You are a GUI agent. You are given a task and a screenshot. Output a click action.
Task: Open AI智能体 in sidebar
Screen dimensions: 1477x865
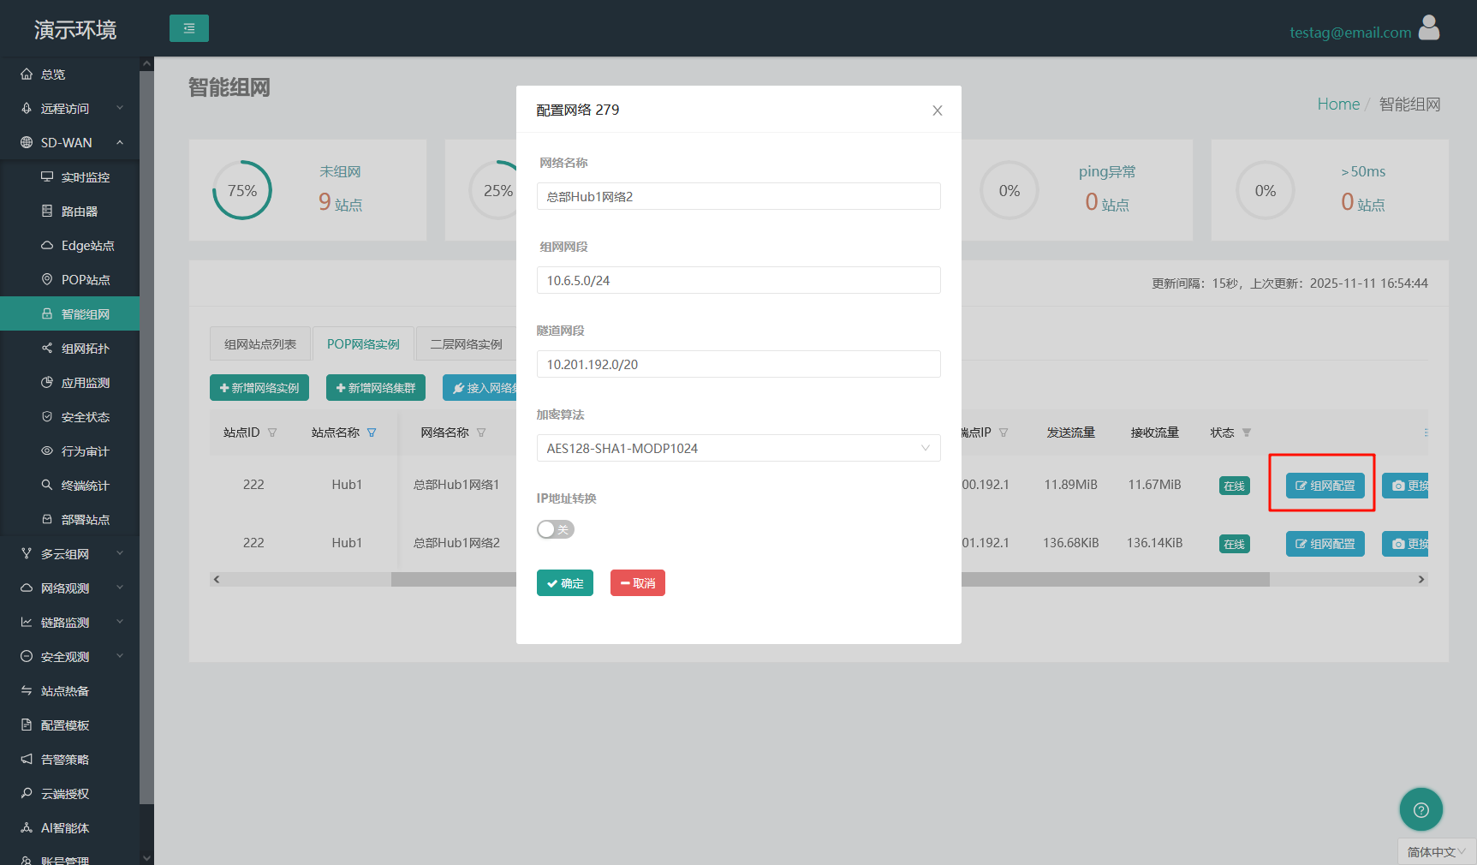[69, 828]
